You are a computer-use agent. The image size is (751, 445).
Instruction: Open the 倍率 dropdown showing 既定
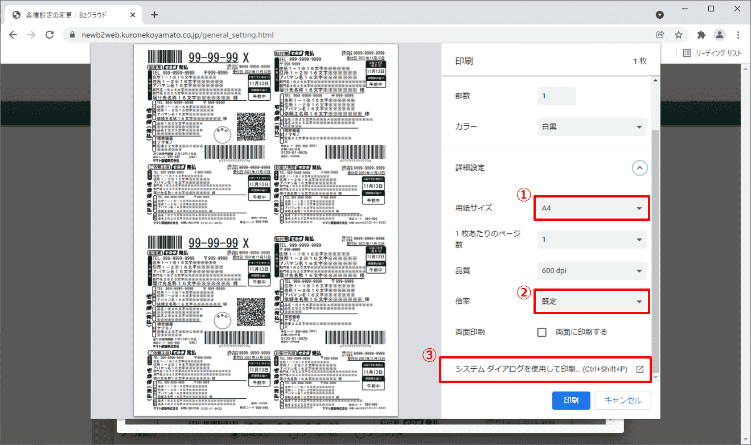[592, 302]
